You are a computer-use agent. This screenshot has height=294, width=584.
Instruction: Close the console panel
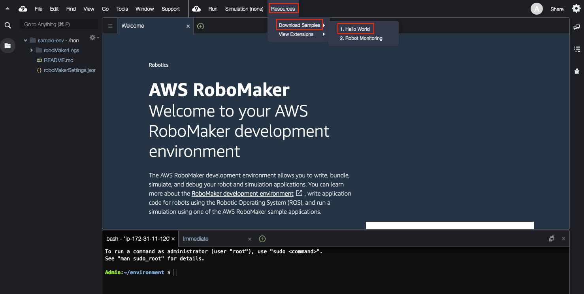[x=563, y=239]
